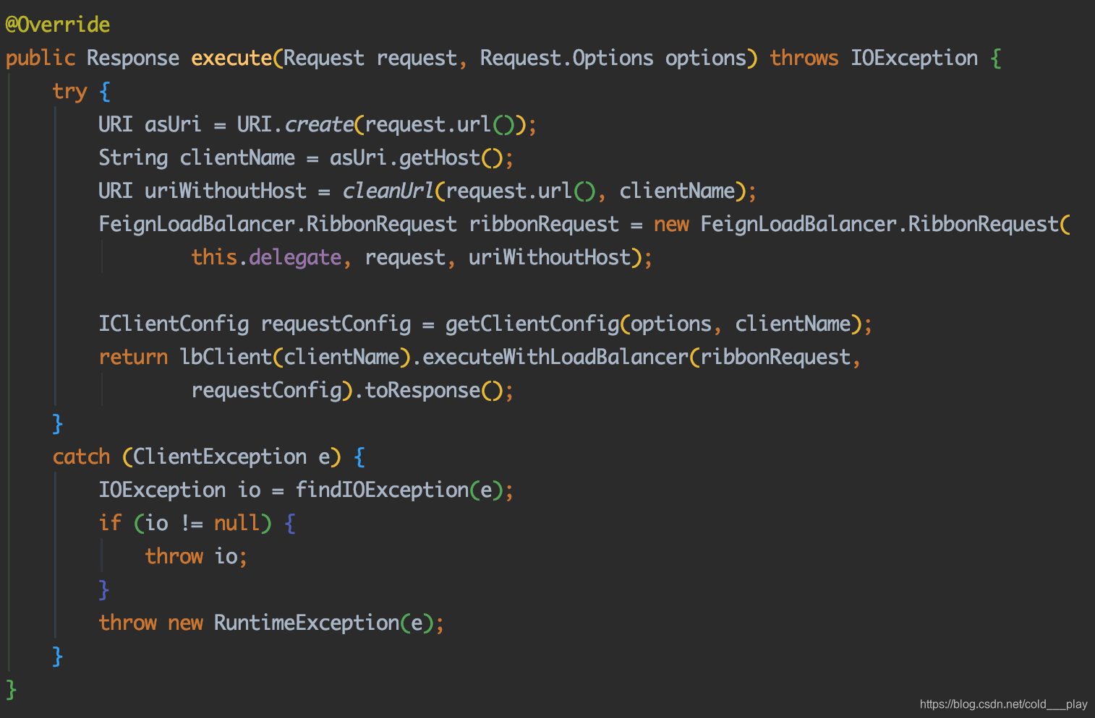Click 'IClientConfig' type name

(x=174, y=324)
